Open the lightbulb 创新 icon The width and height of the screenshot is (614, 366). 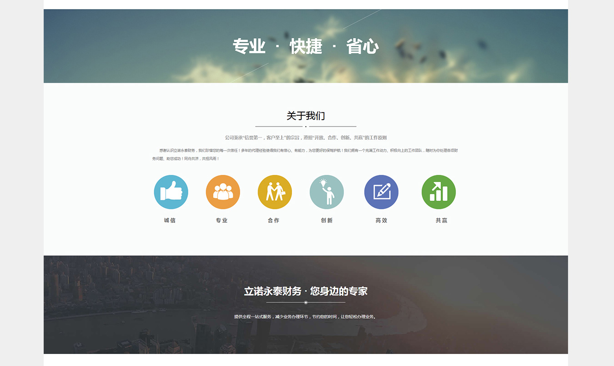pos(327,192)
